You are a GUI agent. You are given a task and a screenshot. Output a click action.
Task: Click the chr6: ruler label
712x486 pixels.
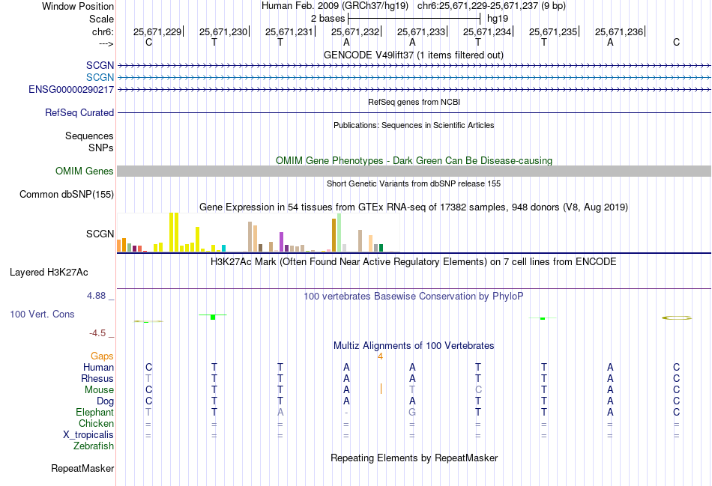point(103,31)
